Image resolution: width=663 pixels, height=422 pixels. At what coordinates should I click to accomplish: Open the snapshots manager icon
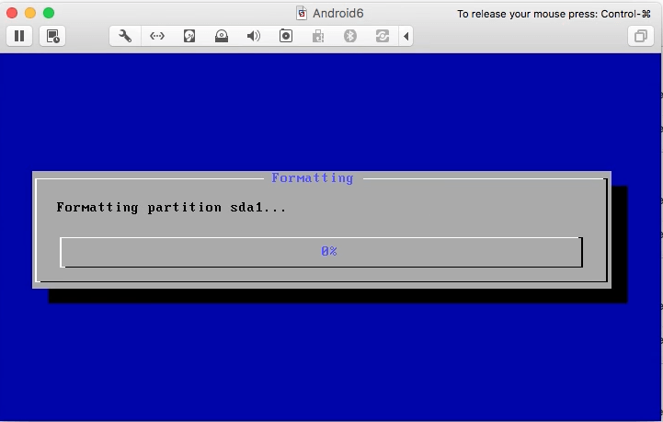[52, 36]
